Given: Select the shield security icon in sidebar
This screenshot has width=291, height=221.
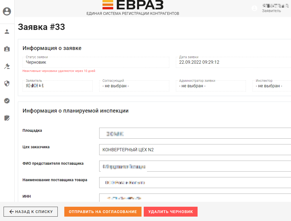Looking at the screenshot, I should [7, 83].
